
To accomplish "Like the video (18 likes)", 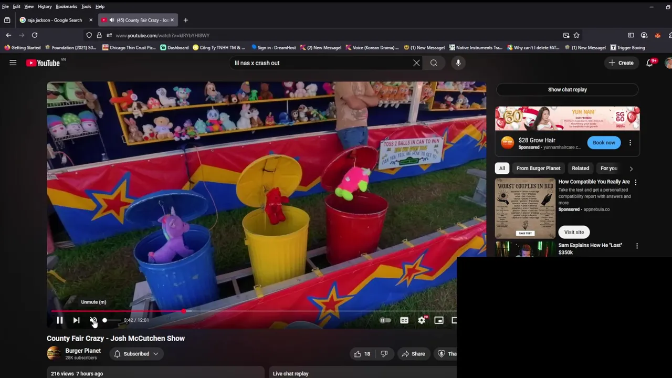I will point(362,354).
